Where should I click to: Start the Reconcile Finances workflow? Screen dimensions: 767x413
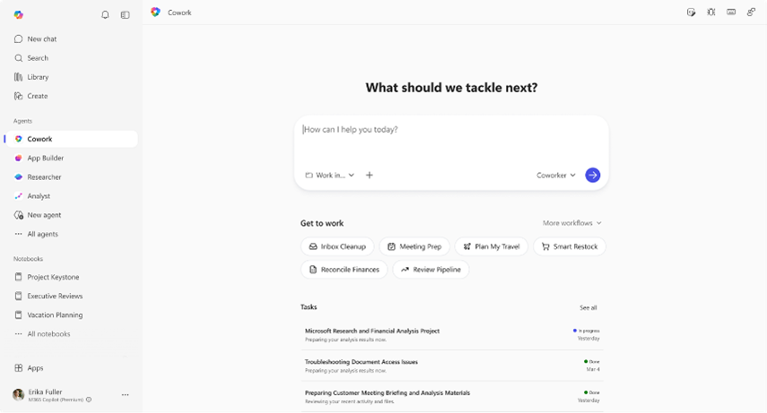344,270
